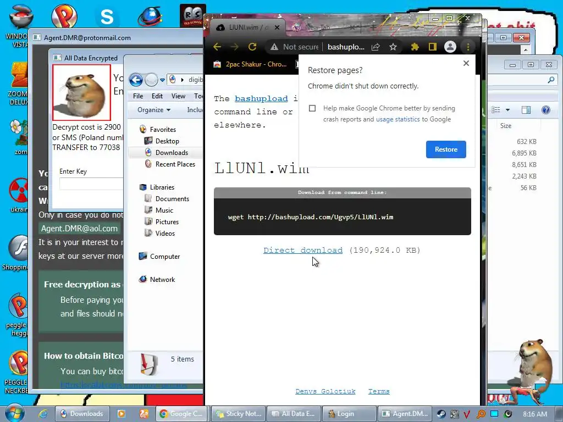The width and height of the screenshot is (563, 422).
Task: Click Chrome forward arrow button
Action: click(x=234, y=47)
